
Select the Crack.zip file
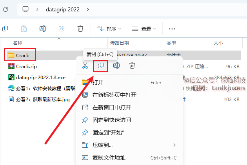(26, 67)
